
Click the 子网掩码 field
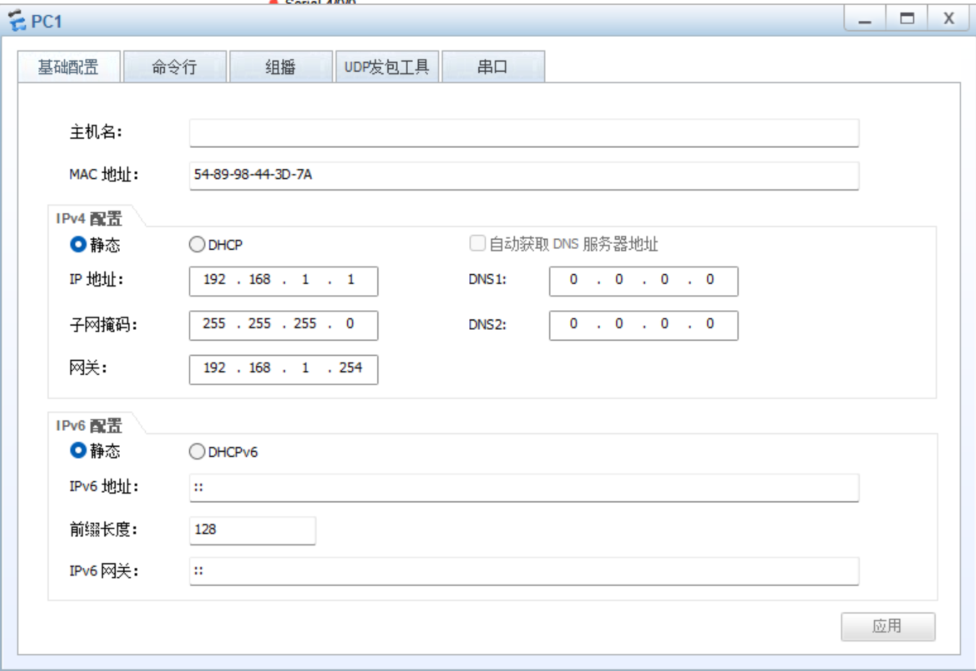284,325
